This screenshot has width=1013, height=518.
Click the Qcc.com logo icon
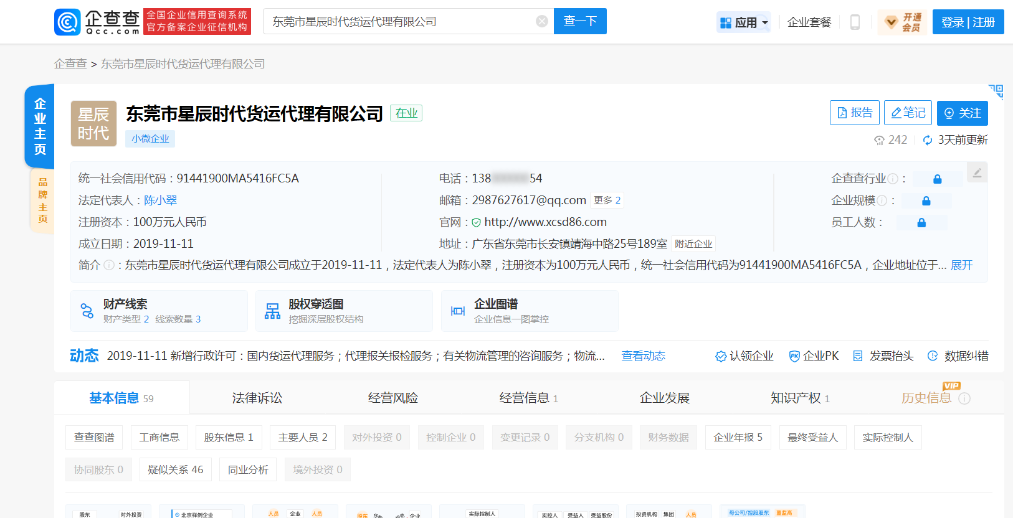[67, 22]
